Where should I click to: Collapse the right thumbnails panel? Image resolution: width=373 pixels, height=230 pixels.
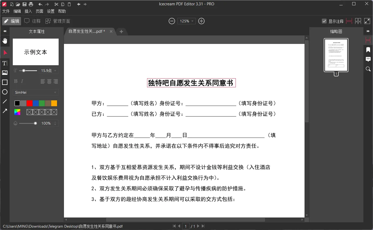click(368, 31)
